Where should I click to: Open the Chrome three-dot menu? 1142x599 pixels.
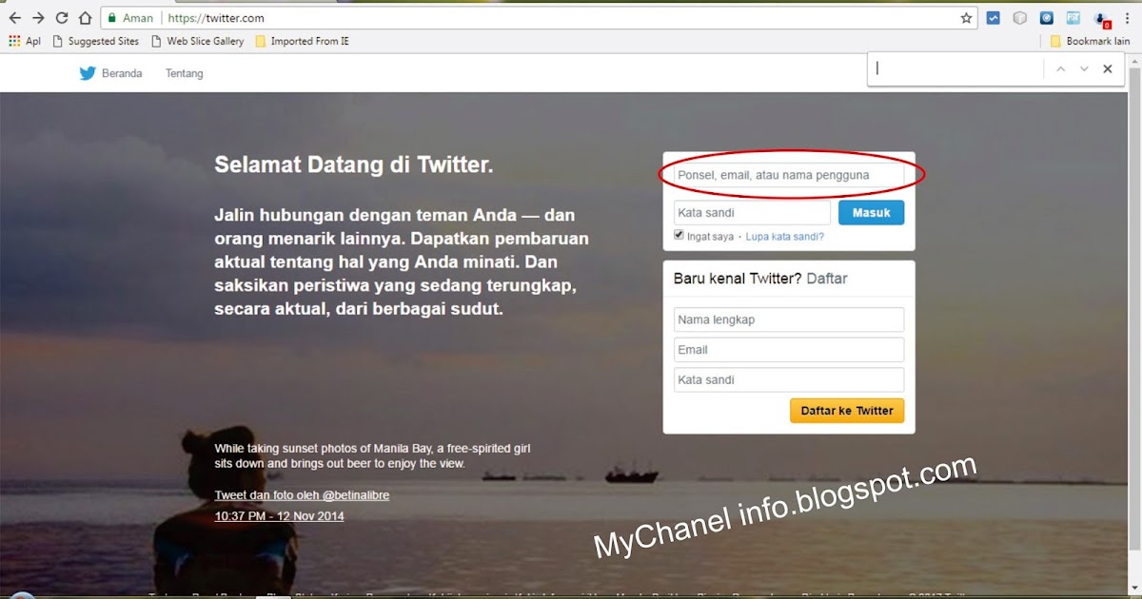click(1129, 18)
